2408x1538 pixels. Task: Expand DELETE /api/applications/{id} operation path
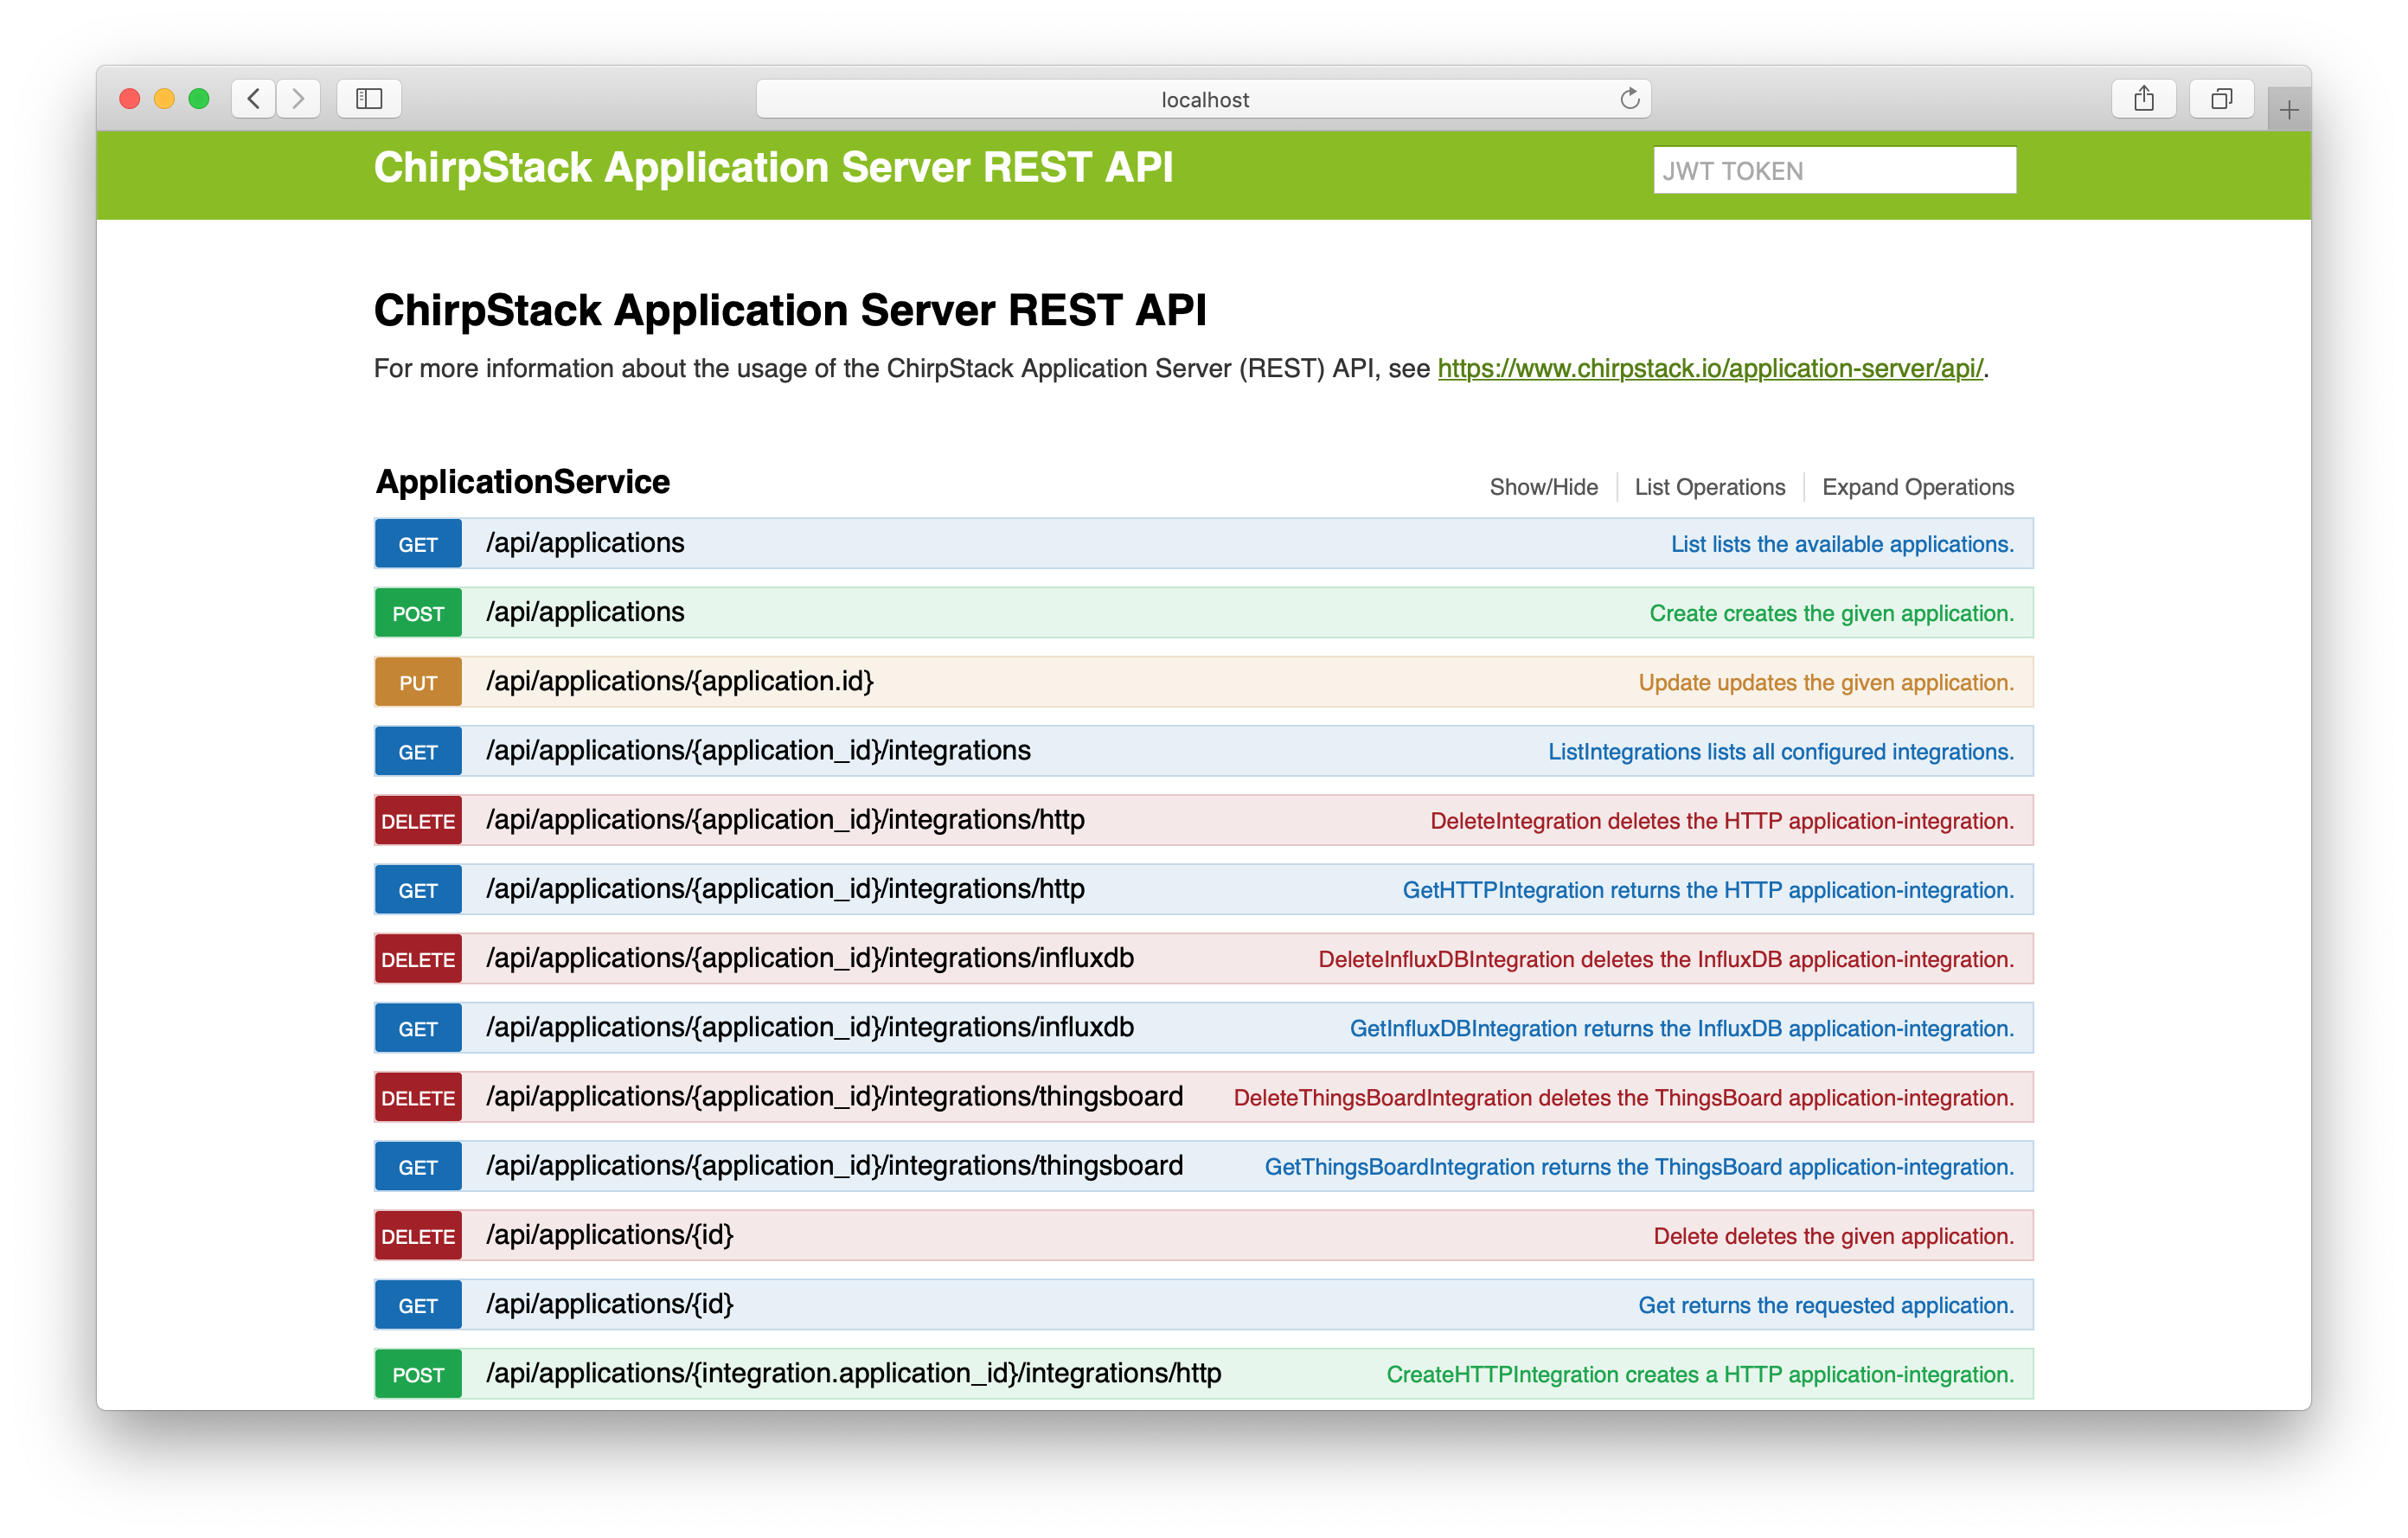(x=610, y=1235)
